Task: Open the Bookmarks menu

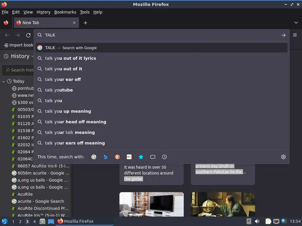Action: (x=65, y=12)
